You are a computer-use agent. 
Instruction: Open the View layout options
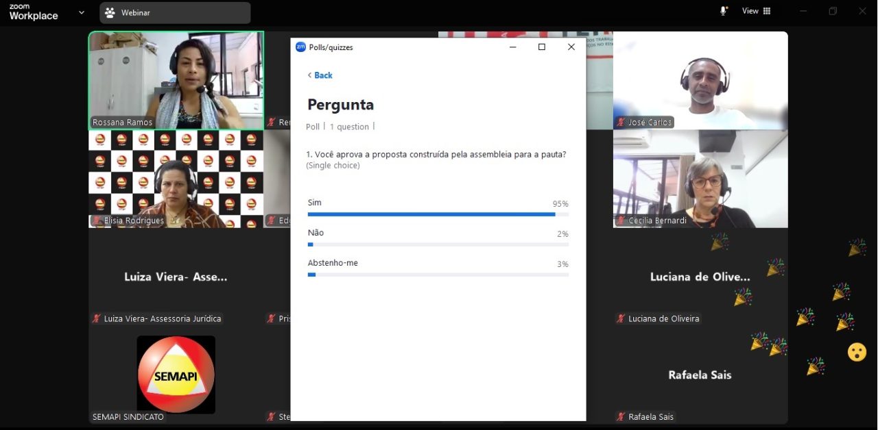click(x=757, y=11)
